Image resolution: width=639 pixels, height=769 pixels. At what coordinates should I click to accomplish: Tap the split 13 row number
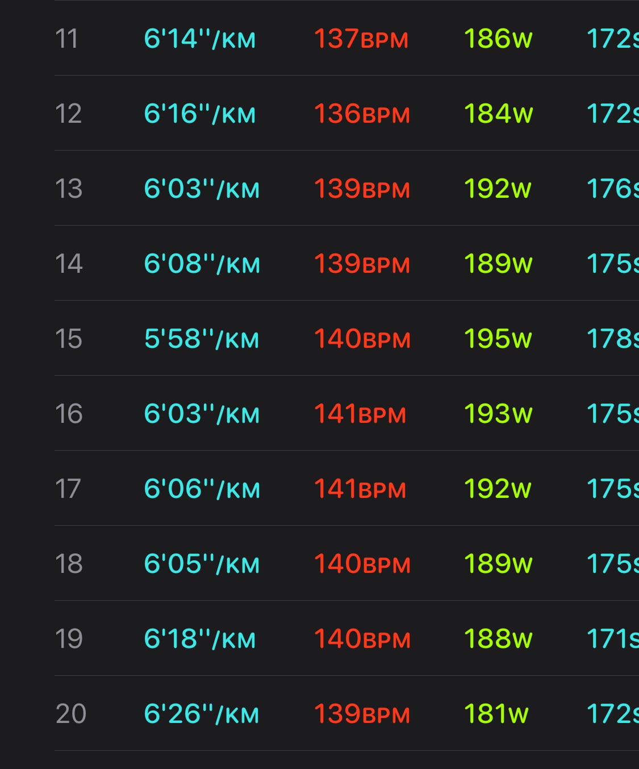click(x=69, y=189)
